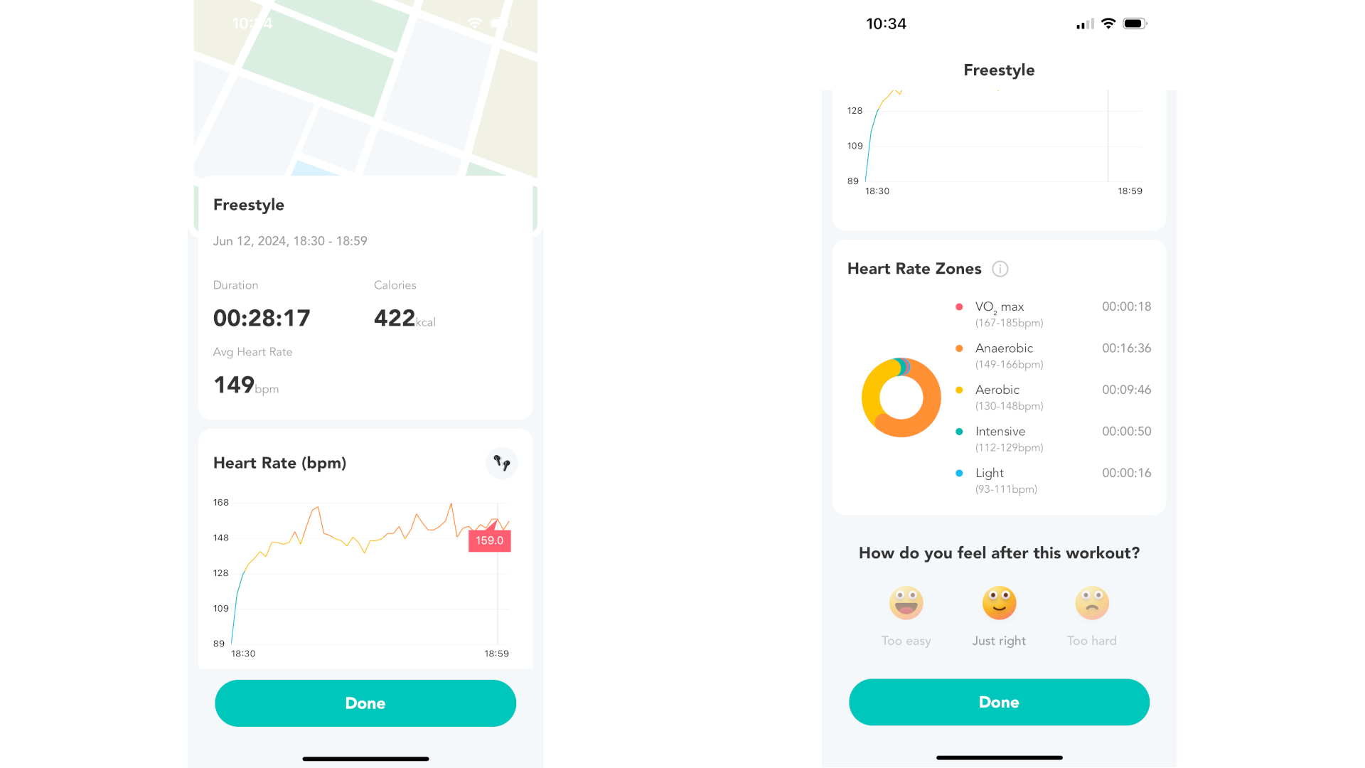Select the Freestyle workout tab
1365x768 pixels.
(x=998, y=70)
